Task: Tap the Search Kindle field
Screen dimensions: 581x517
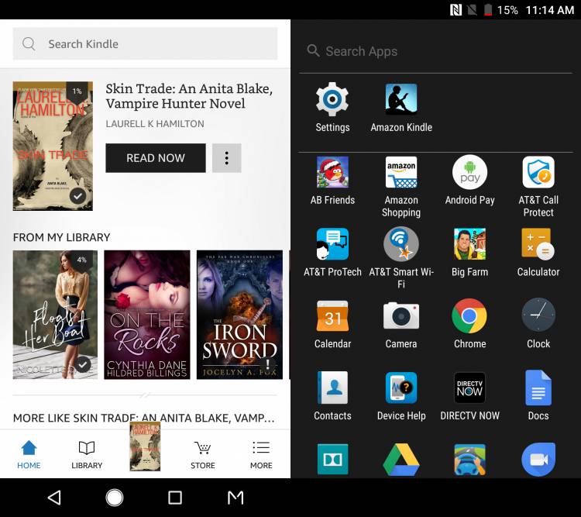Action: 146,43
